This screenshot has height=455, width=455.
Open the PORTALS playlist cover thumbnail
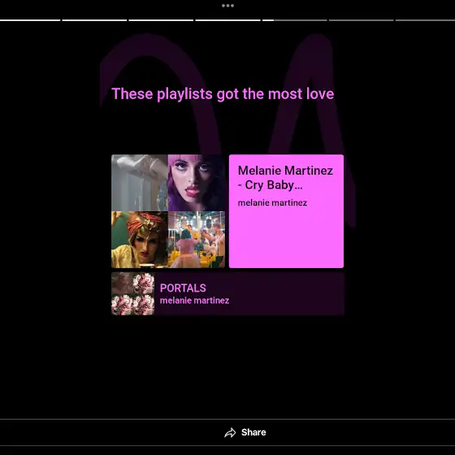click(133, 293)
